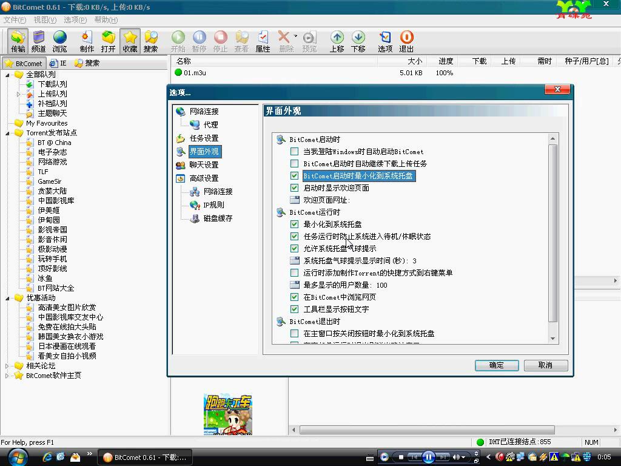Select the 代理 proxy options item

click(210, 125)
